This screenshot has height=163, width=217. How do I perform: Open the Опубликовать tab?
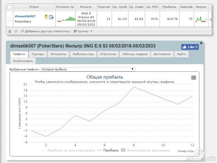pos(23,61)
